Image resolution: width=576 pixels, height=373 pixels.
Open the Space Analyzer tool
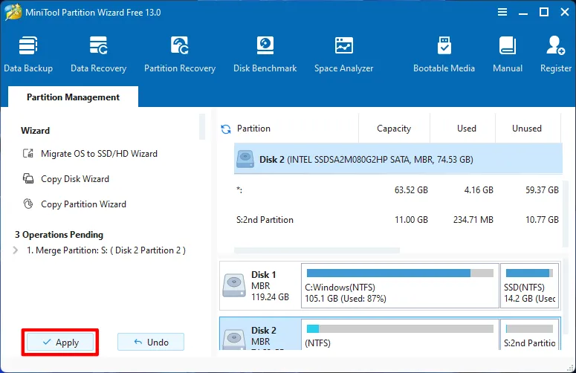click(x=344, y=53)
